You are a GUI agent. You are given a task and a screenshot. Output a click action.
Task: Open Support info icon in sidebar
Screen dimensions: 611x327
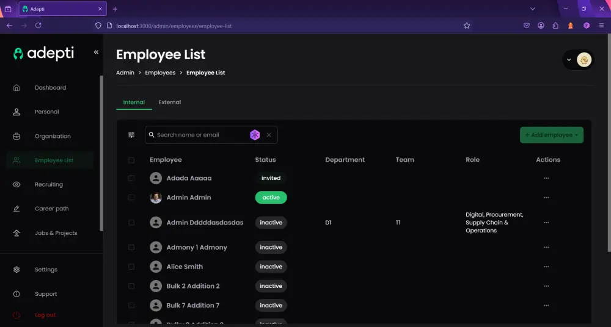pyautogui.click(x=16, y=294)
